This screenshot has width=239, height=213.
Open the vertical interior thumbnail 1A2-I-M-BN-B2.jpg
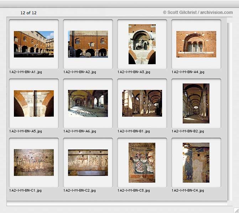[x=196, y=103]
